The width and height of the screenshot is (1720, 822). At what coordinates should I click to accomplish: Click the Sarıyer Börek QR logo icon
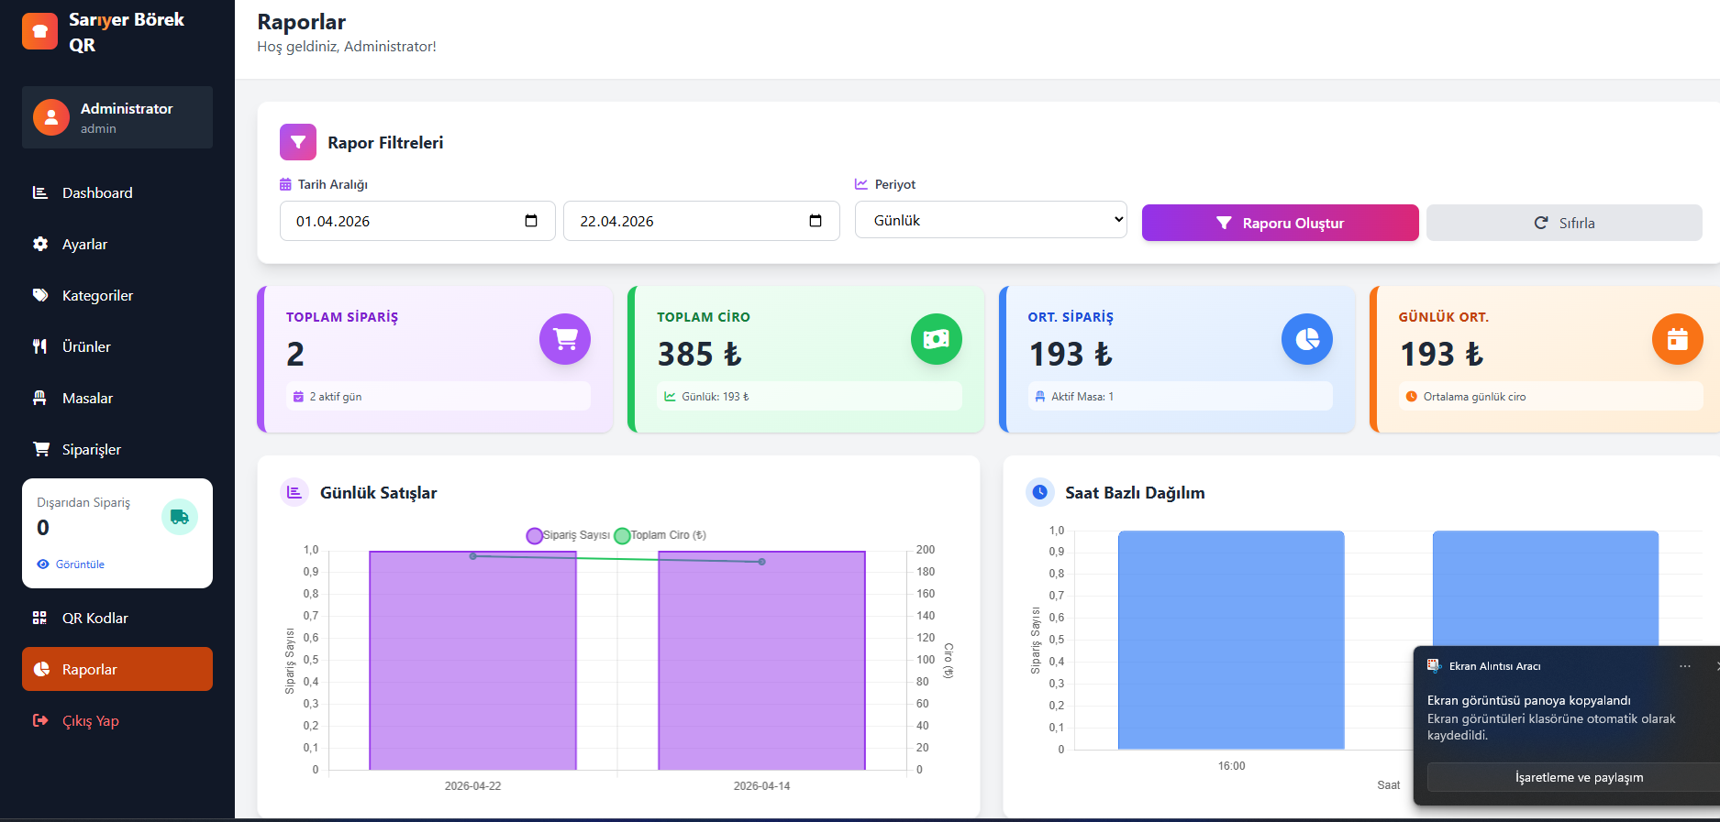click(39, 31)
